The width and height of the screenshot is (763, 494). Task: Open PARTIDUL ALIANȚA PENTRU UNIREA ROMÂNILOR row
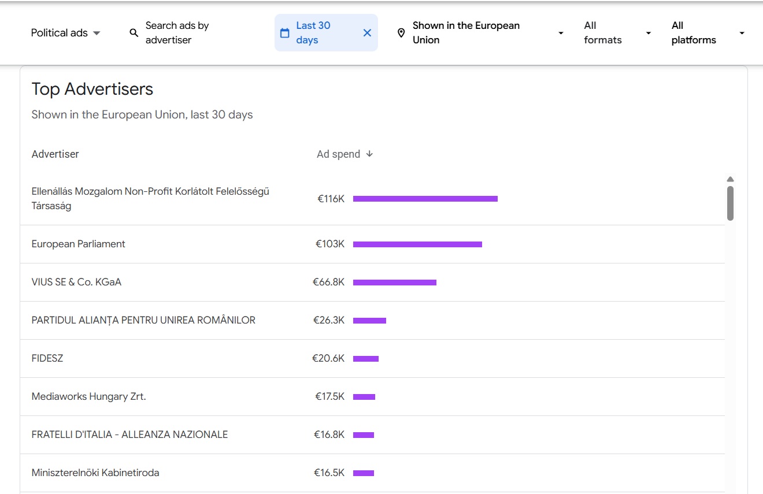pos(372,321)
